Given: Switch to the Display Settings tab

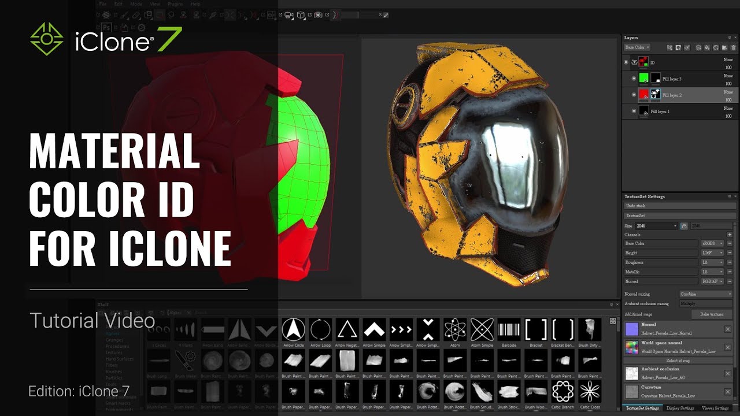Looking at the screenshot, I should (x=680, y=408).
